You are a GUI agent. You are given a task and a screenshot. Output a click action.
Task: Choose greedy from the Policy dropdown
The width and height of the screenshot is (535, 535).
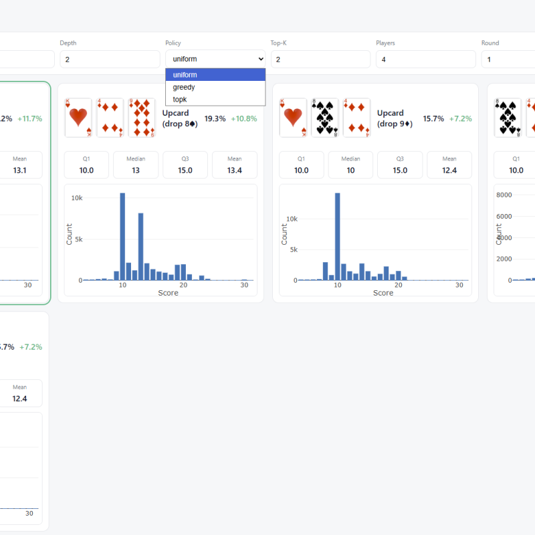pyautogui.click(x=215, y=87)
